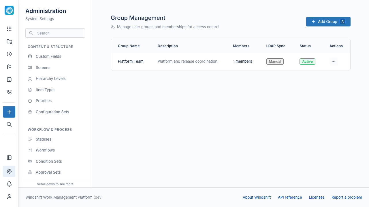Click the Members column header
369x207 pixels.
click(x=241, y=46)
